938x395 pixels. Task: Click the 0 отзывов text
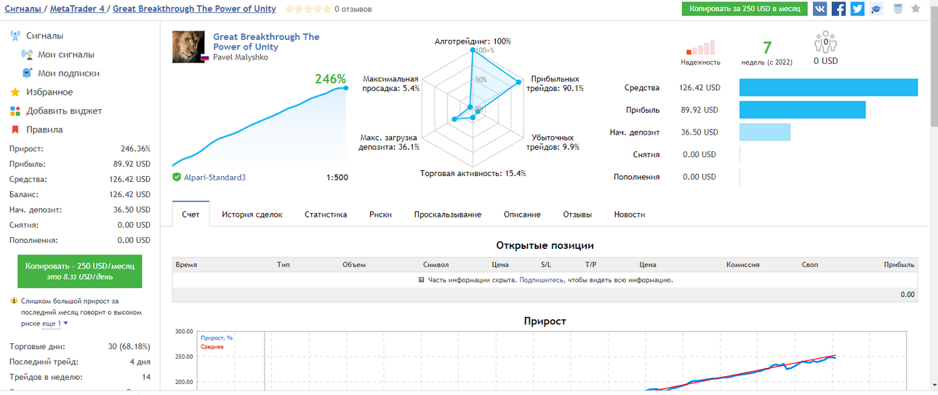coord(353,9)
